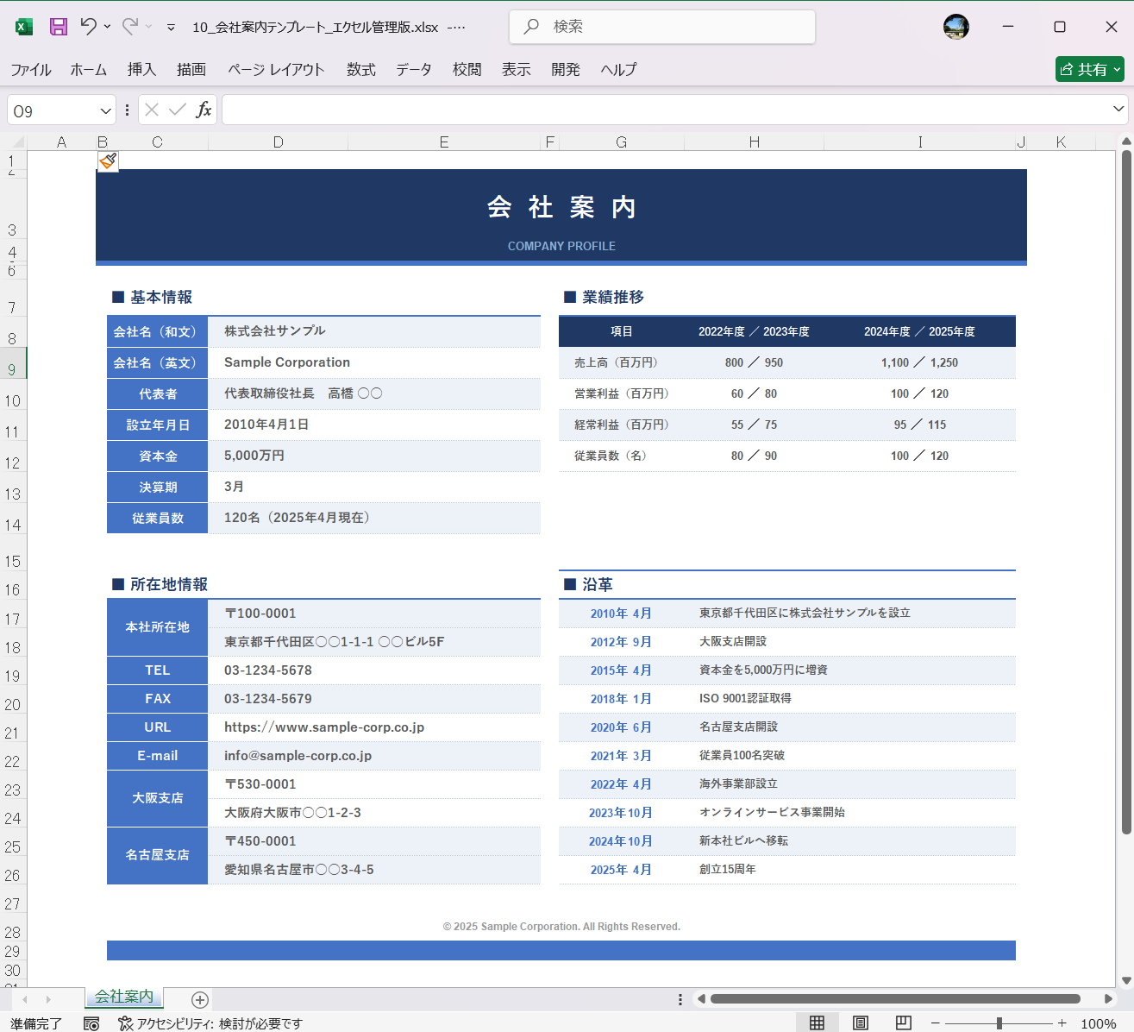
Task: Select the Normal view icon
Action: [x=817, y=1022]
